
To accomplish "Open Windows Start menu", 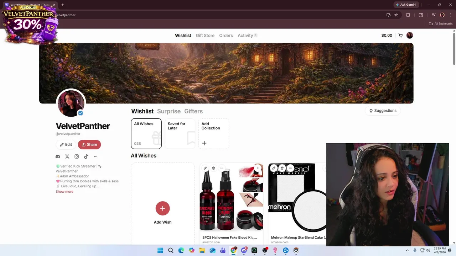I will pyautogui.click(x=160, y=250).
